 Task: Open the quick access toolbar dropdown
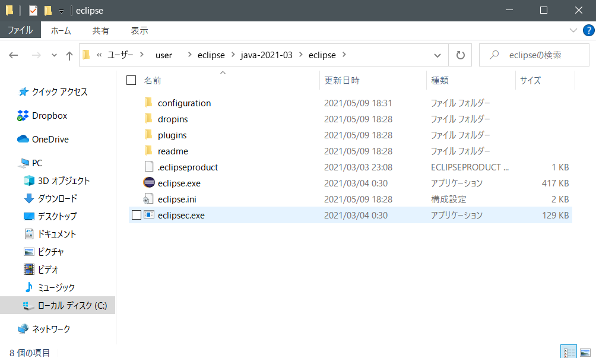(61, 11)
